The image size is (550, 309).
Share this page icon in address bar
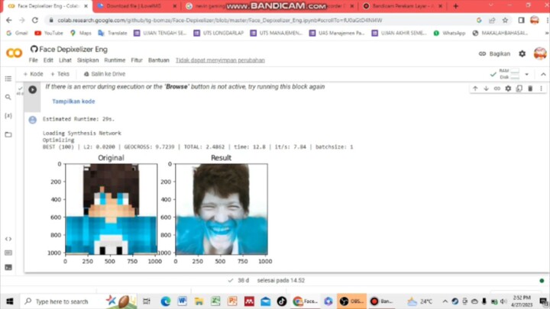coord(492,21)
